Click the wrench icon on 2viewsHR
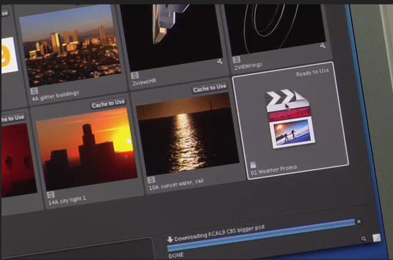Viewport: 393px width, 260px height. coord(220,62)
